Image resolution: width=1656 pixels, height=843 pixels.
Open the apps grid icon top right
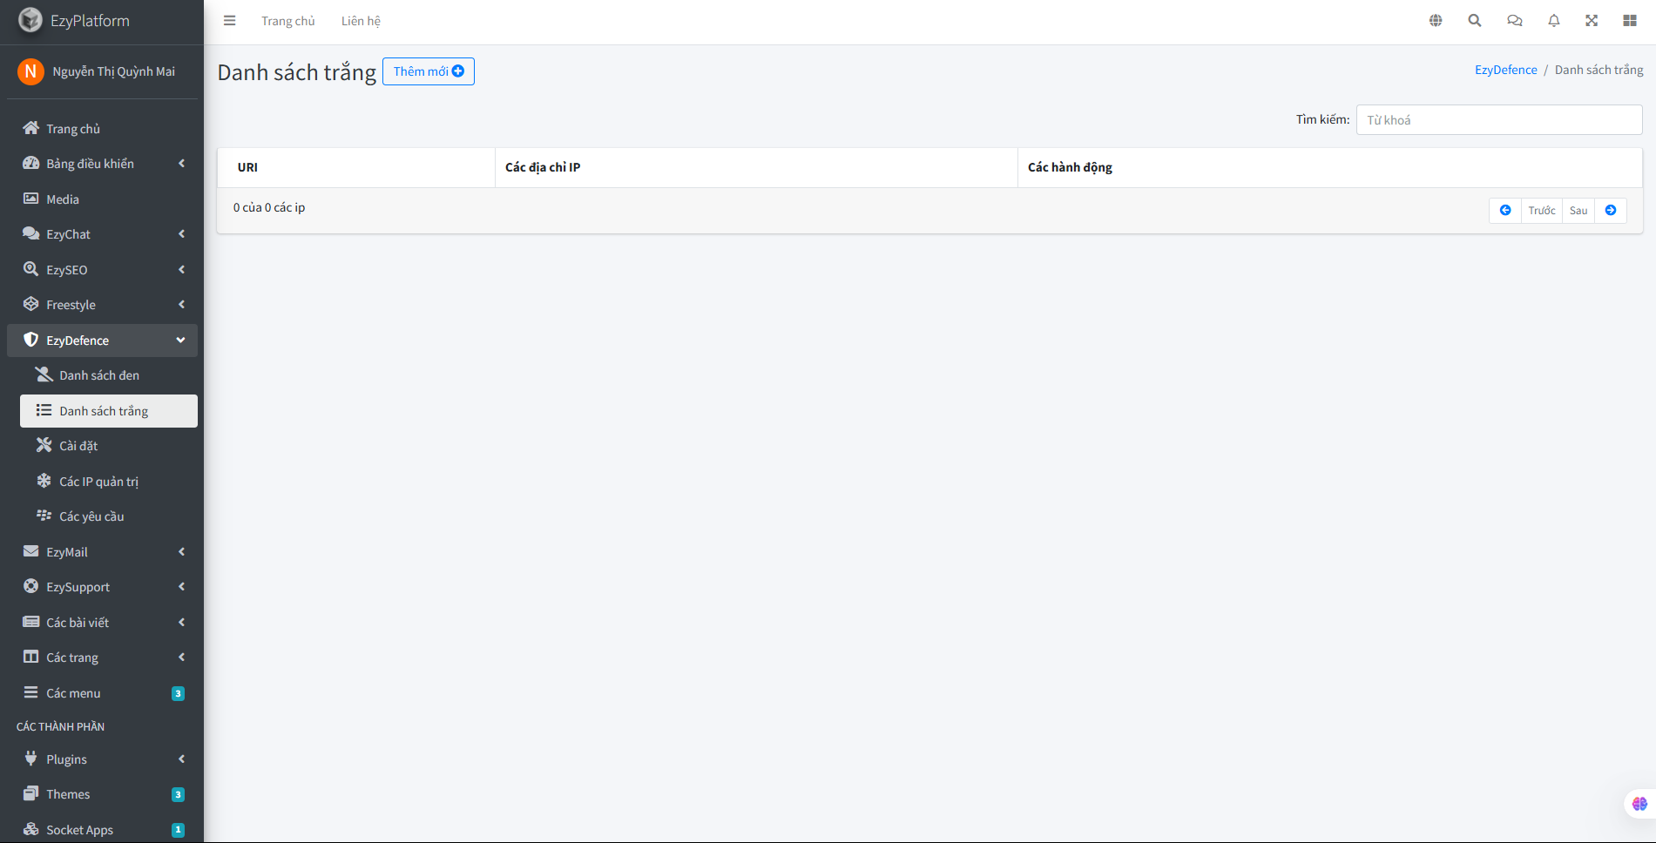point(1630,19)
